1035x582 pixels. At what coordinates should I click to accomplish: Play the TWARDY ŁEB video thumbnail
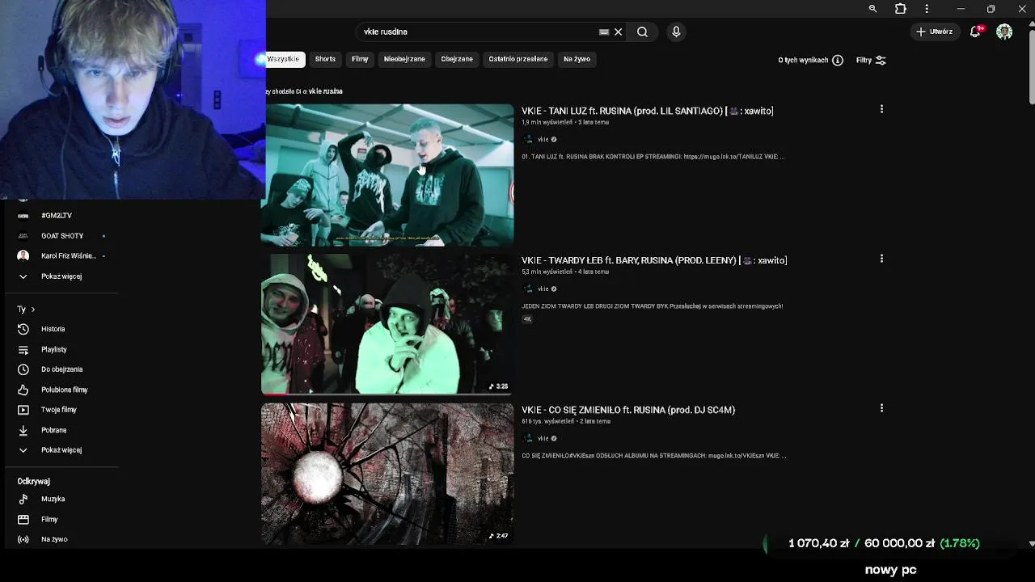click(x=387, y=324)
